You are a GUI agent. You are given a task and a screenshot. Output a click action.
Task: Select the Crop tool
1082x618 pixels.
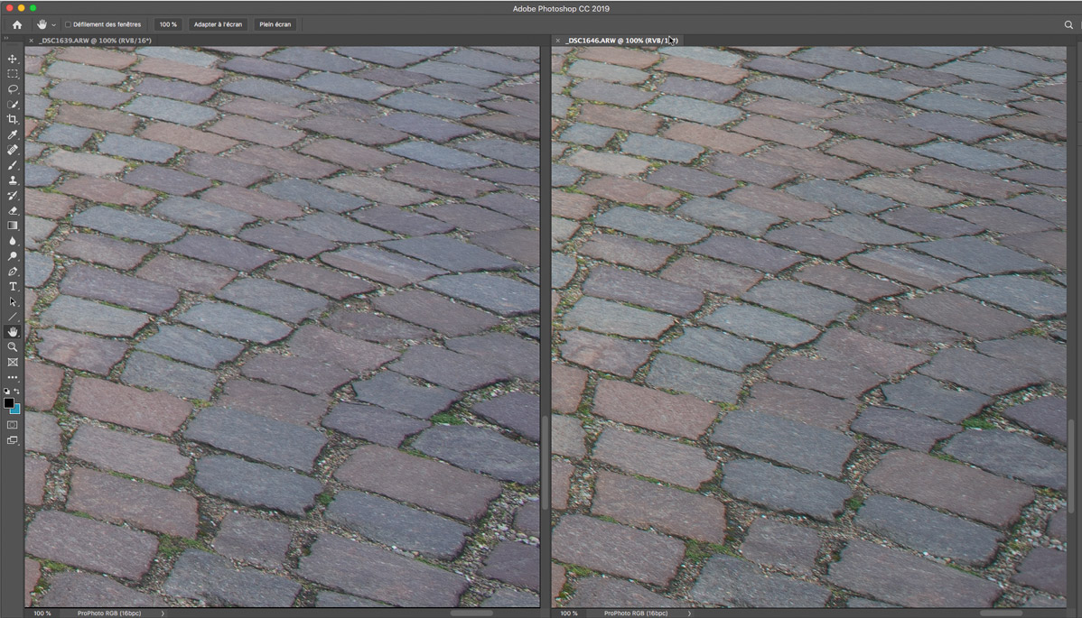tap(13, 119)
